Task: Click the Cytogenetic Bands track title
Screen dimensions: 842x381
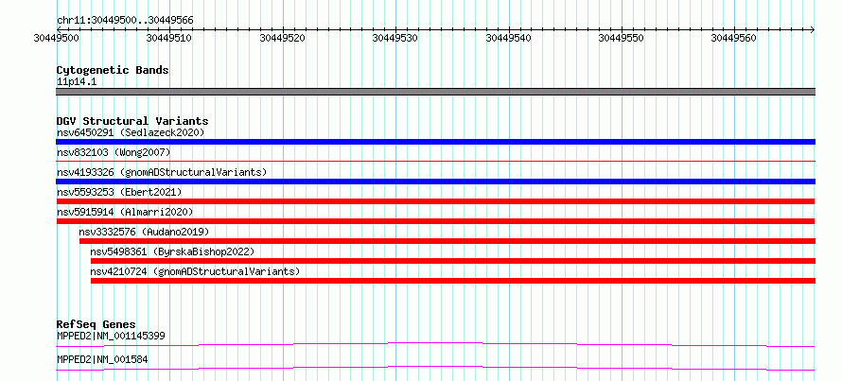Action: point(113,70)
